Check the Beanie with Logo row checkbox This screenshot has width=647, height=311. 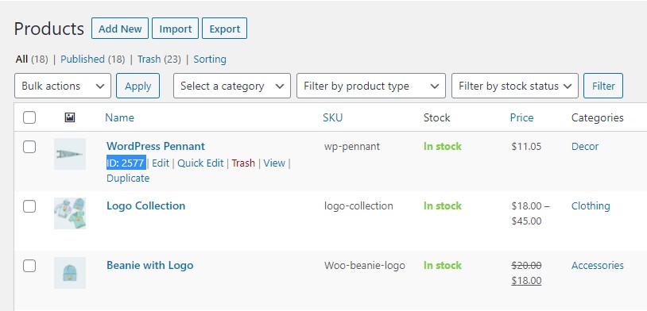29,266
